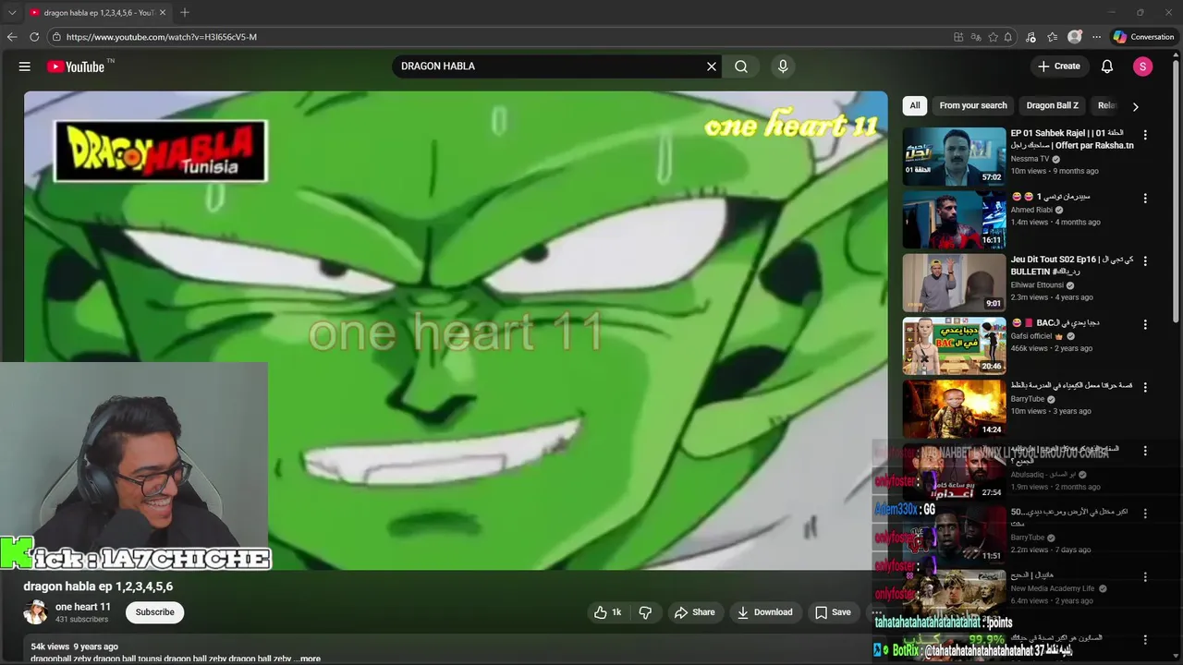This screenshot has height=665, width=1183.
Task: Open Jeu Dit Tout S02 Ep16 thumbnail
Action: pos(954,282)
